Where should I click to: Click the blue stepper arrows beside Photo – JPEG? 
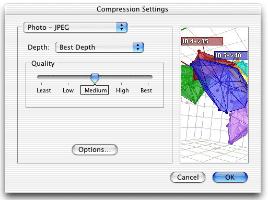tap(122, 28)
